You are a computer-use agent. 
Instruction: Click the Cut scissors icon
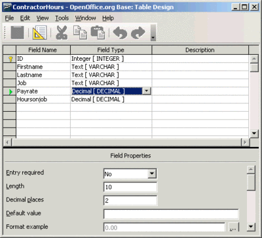tap(62, 33)
